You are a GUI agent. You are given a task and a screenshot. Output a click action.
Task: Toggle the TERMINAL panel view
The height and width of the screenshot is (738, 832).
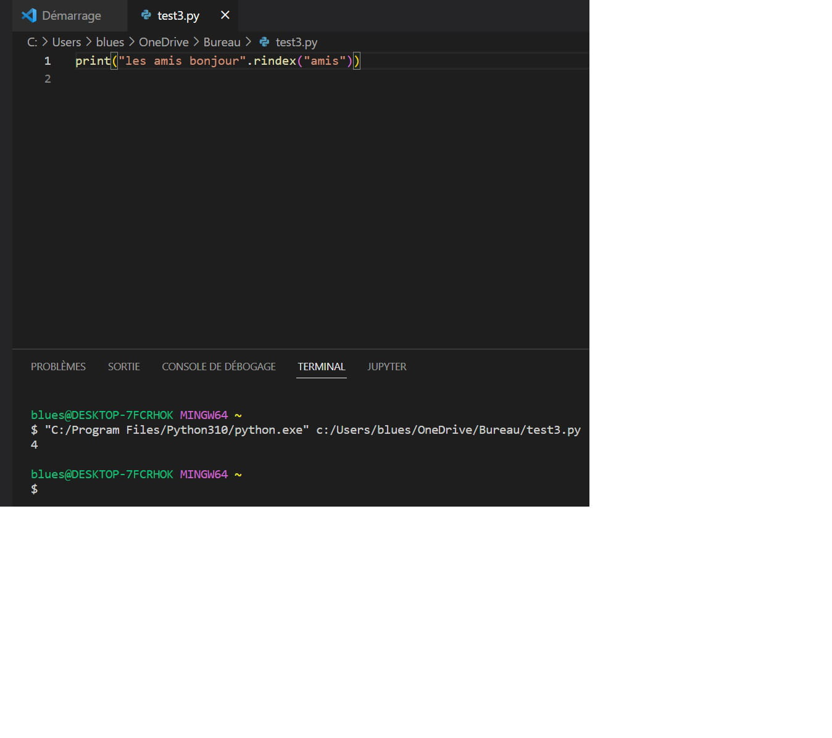click(x=321, y=367)
